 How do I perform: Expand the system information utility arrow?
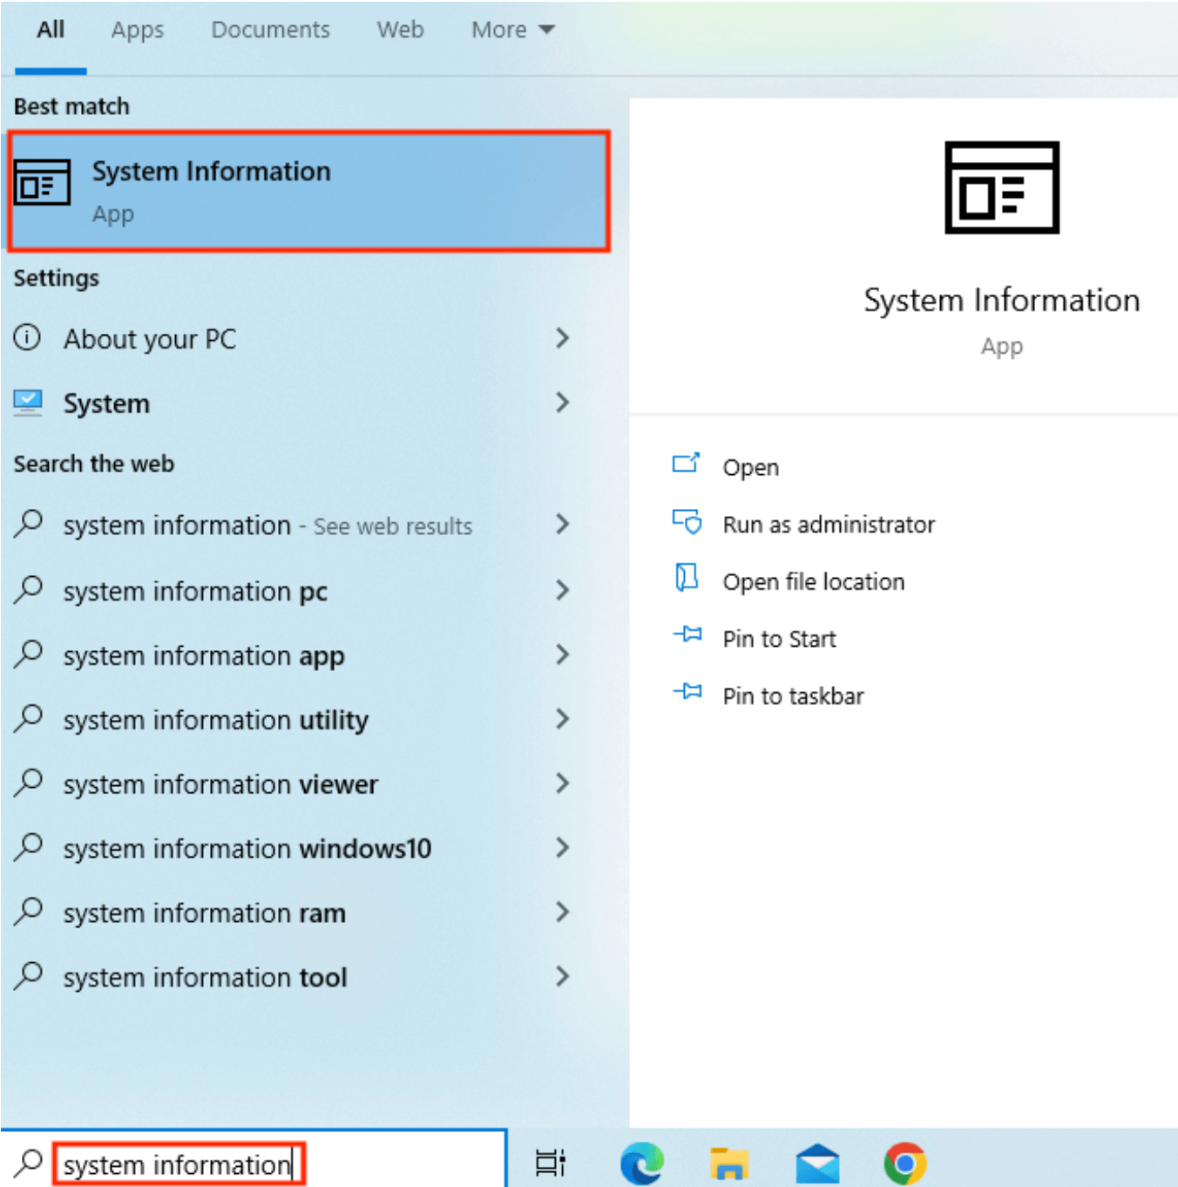click(562, 719)
